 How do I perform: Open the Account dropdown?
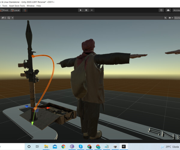click(x=176, y=10)
